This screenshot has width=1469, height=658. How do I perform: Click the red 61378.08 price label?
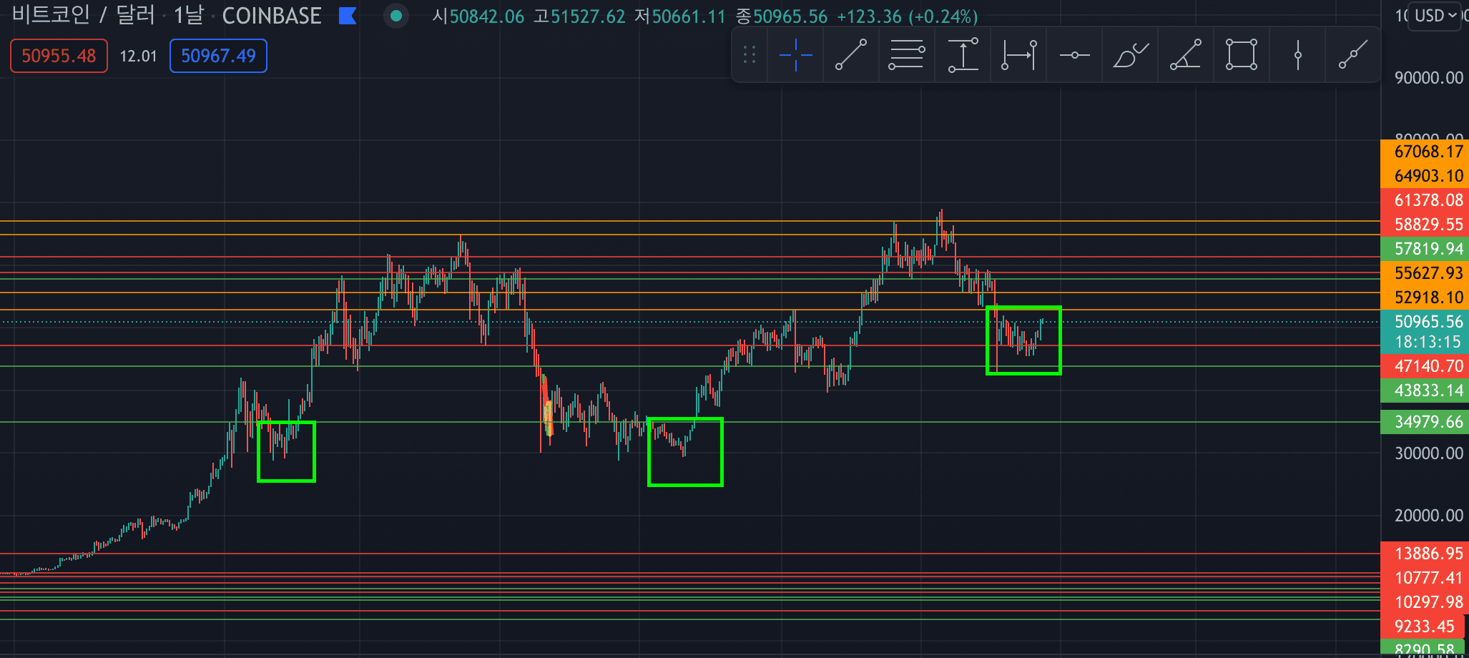coord(1425,200)
